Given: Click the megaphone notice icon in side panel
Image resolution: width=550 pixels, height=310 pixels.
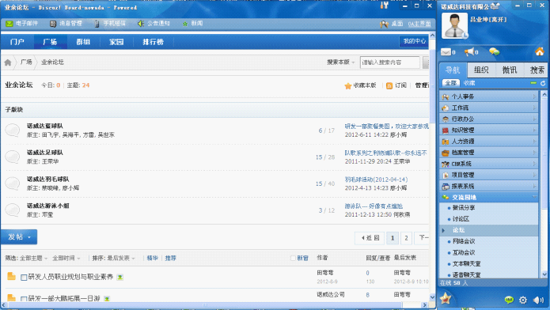Looking at the screenshot, I should click(x=469, y=52).
